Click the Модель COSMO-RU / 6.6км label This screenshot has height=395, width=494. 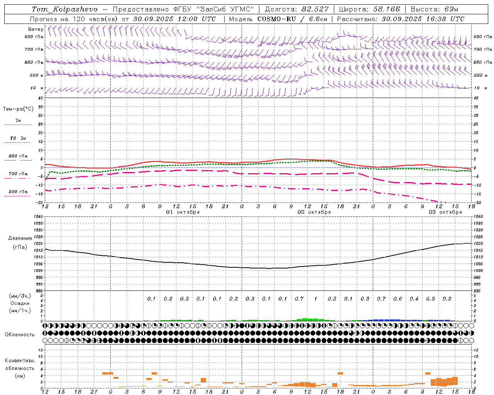pos(278,19)
